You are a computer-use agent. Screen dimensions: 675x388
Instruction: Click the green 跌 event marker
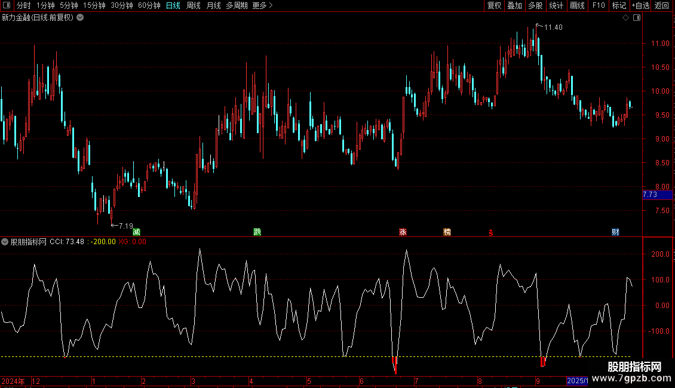pos(257,232)
